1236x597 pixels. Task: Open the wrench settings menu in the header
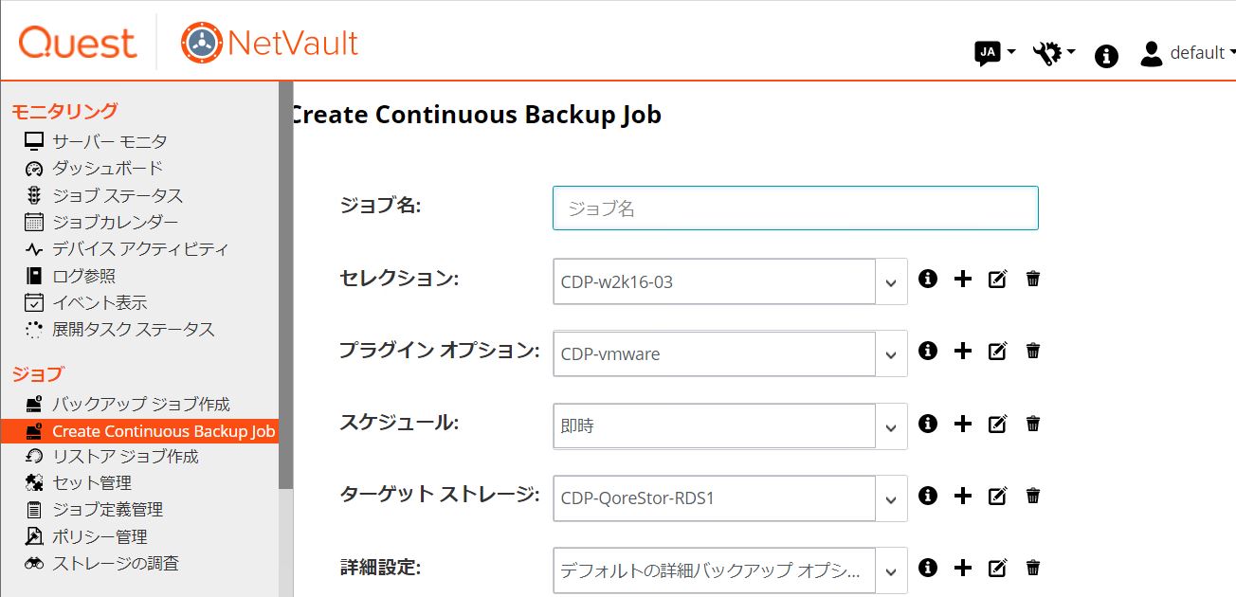1053,53
